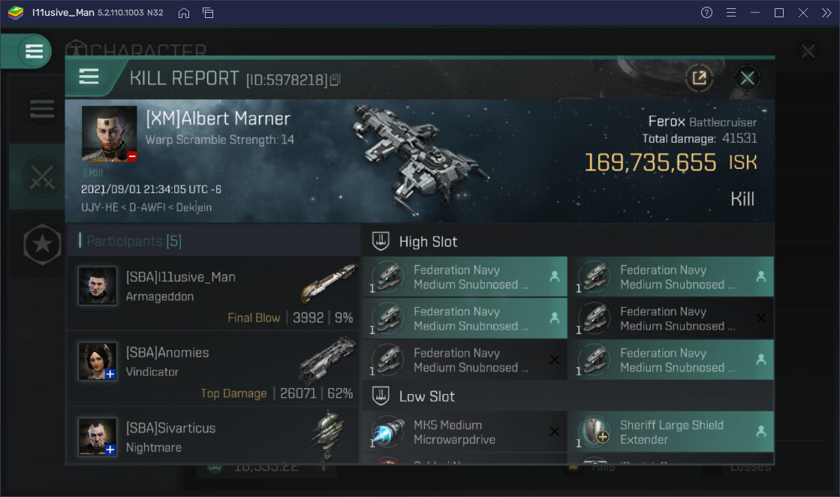Image resolution: width=840 pixels, height=497 pixels.
Task: Share the kill report externally
Action: click(699, 77)
